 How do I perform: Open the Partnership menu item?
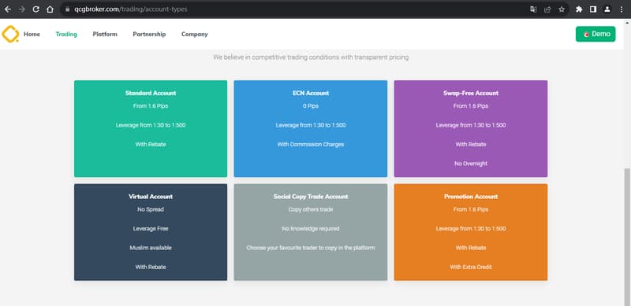point(149,34)
